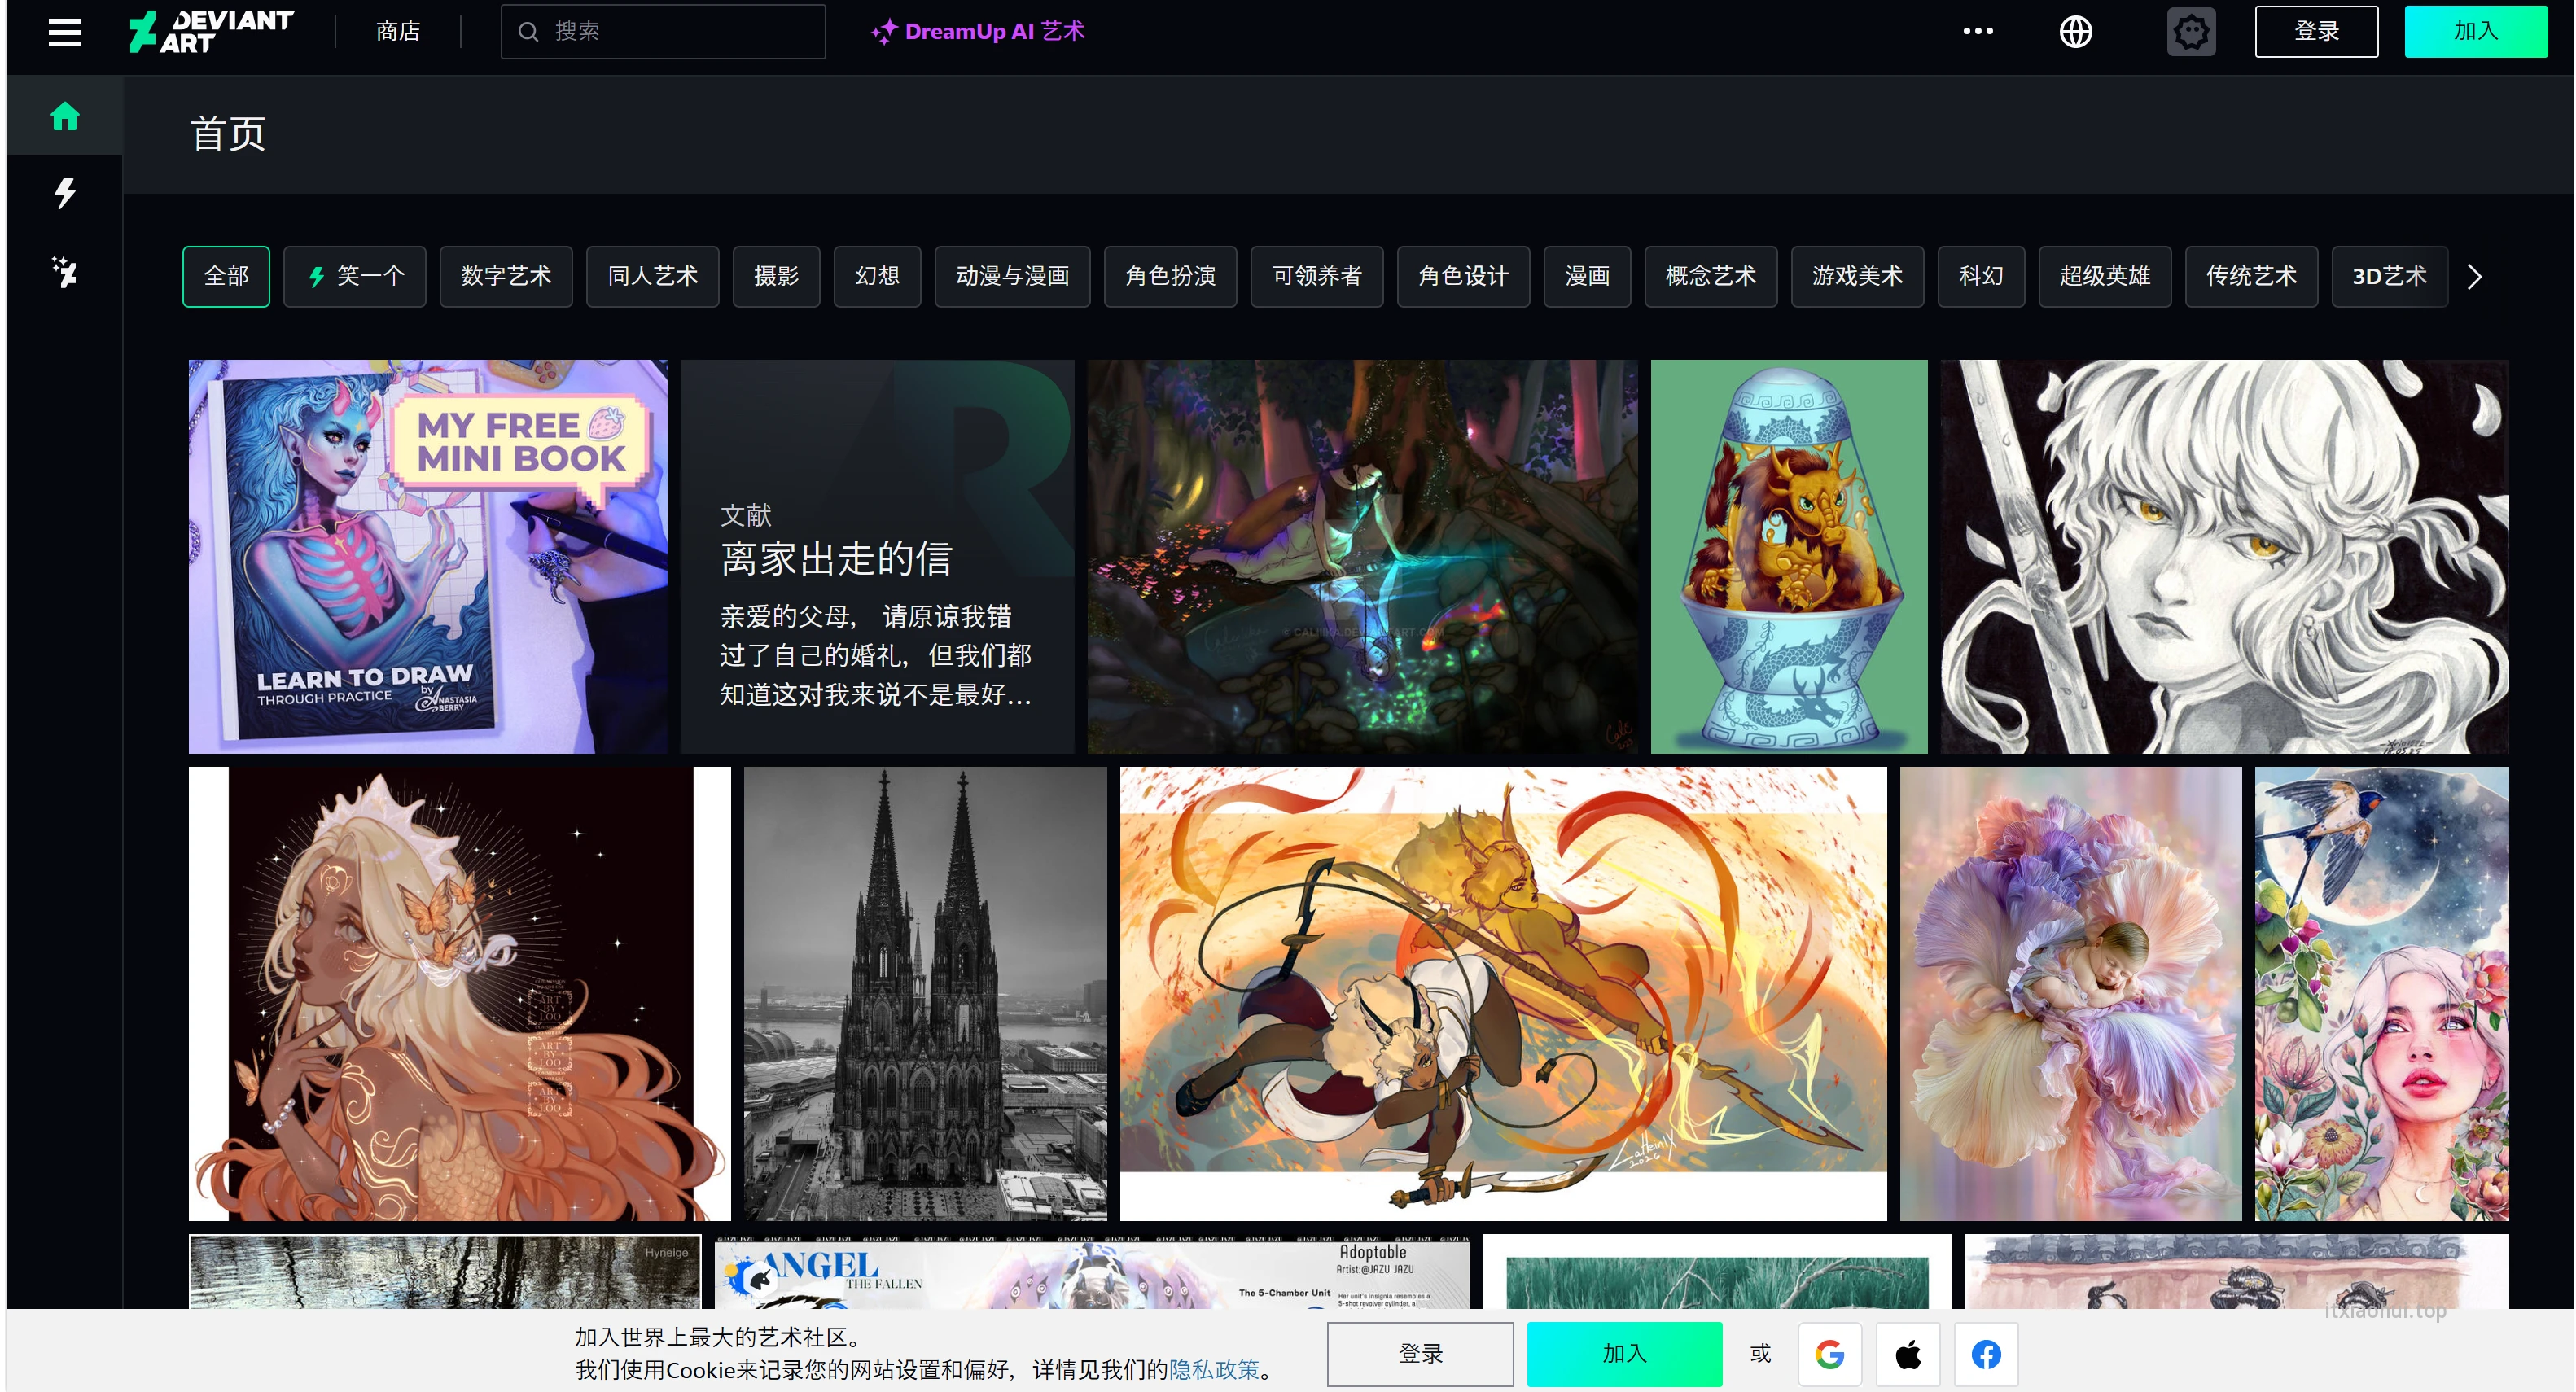Select the 笑一个 category tab
The width and height of the screenshot is (2576, 1392).
coord(355,276)
